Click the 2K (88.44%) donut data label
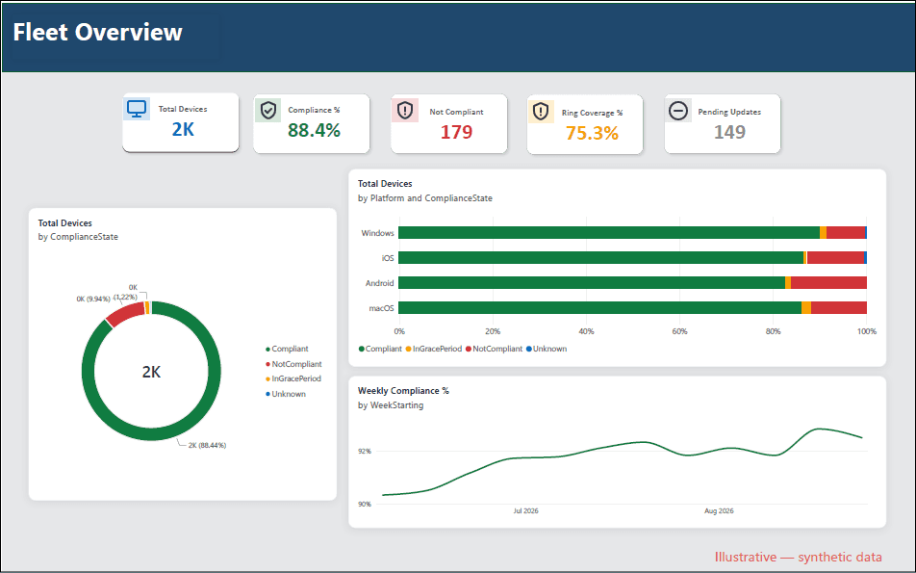The image size is (916, 573). click(207, 445)
